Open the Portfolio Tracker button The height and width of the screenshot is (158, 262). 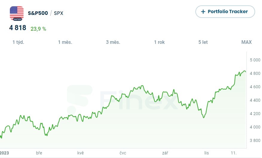[x=225, y=12]
